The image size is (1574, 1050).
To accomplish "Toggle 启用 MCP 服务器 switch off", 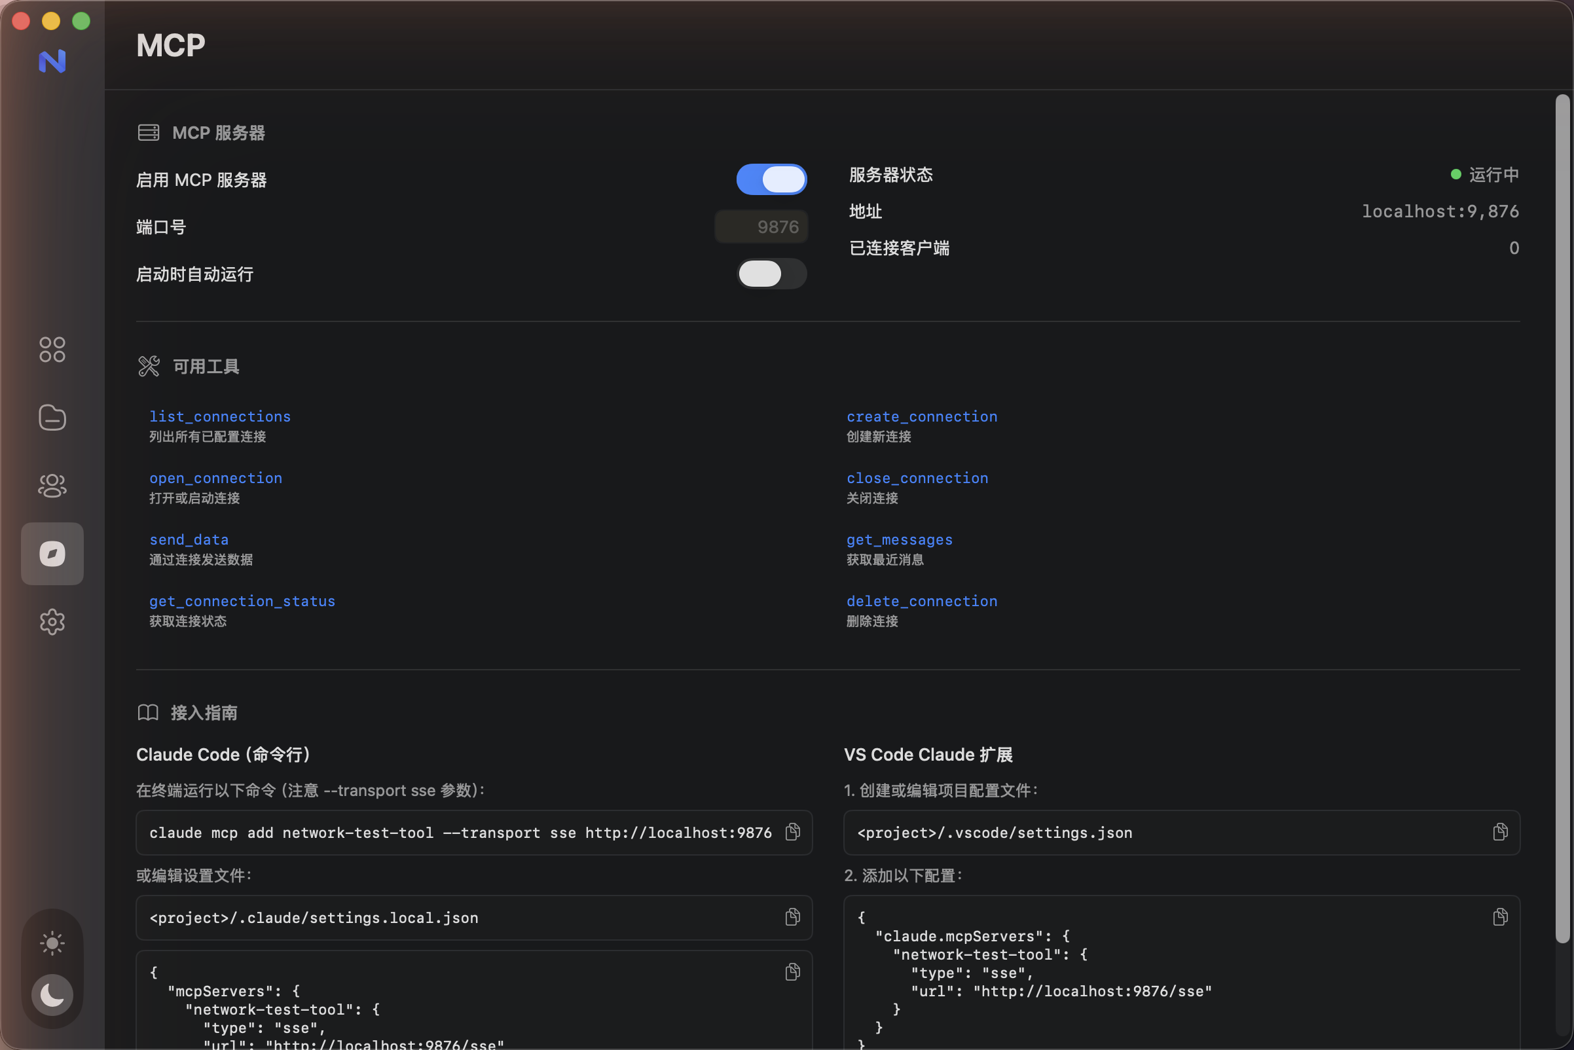I will click(771, 179).
